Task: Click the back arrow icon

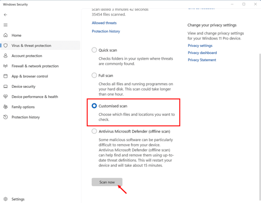Action: [x=6, y=15]
